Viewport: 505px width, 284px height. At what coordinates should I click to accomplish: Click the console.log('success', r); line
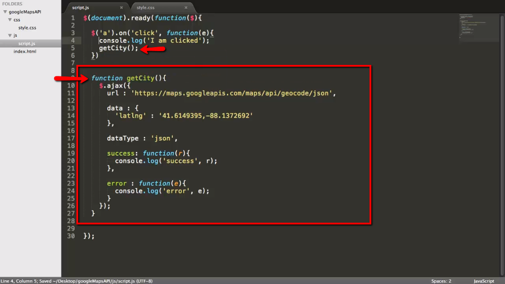pos(166,161)
